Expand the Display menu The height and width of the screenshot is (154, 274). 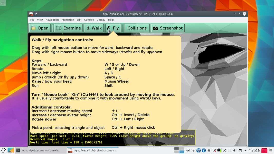click(x=101, y=20)
